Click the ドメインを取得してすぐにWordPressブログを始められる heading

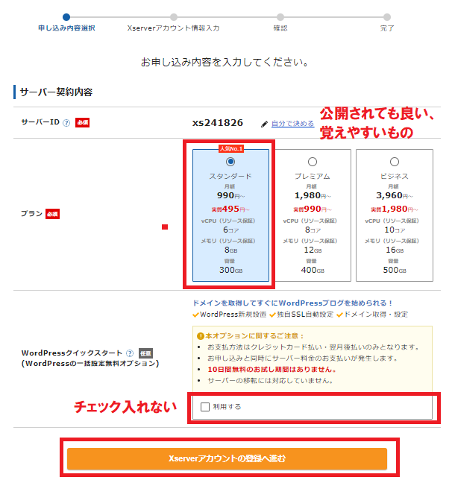click(292, 303)
